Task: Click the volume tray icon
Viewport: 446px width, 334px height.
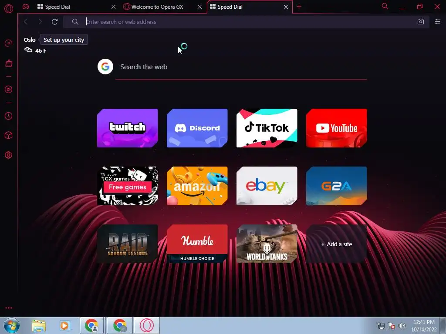Action: click(x=402, y=326)
